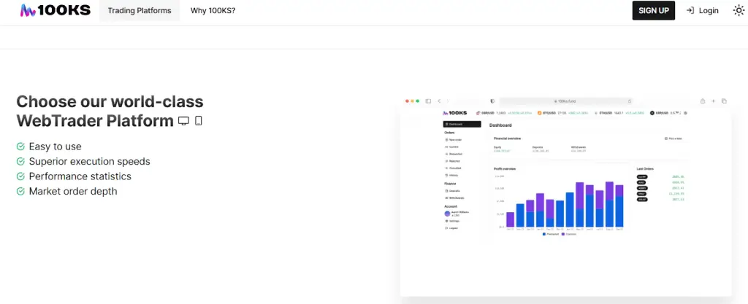Click the 'Superior execution speeds' text
The height and width of the screenshot is (304, 748).
tap(89, 161)
